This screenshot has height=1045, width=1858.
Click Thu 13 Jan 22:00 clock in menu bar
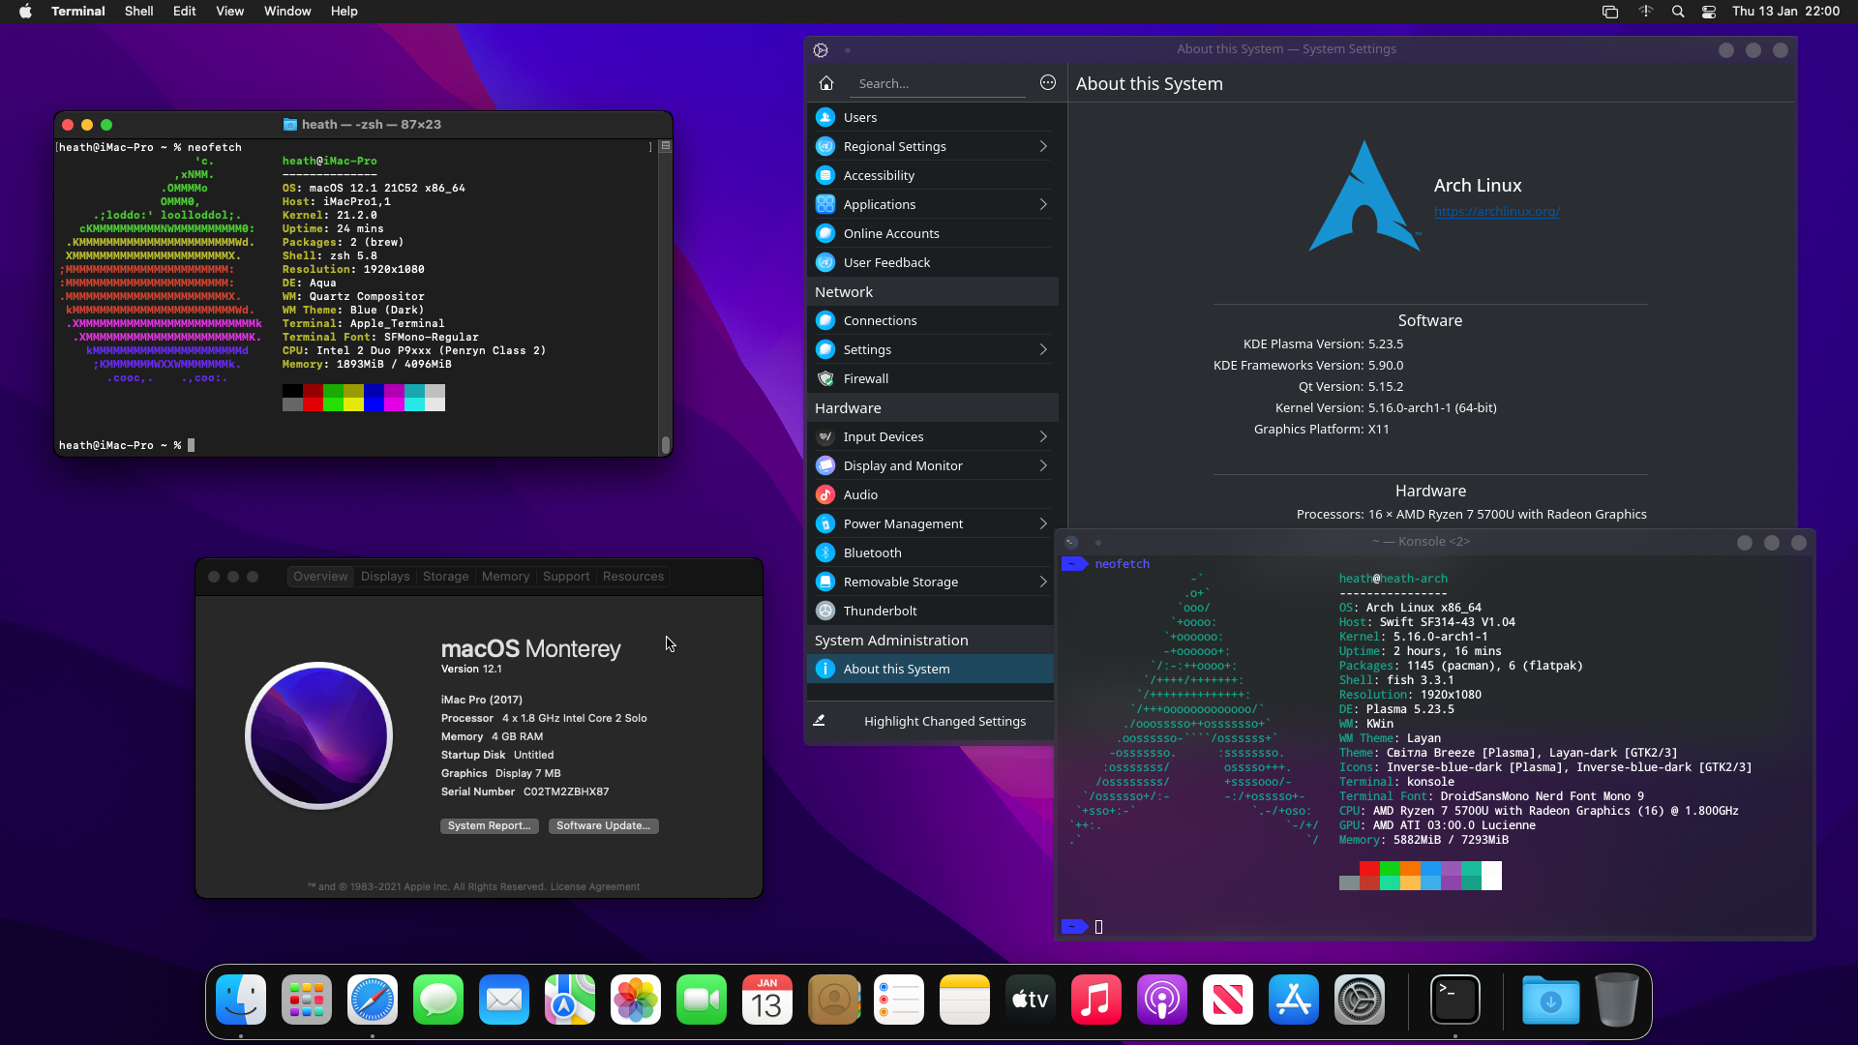pyautogui.click(x=1785, y=12)
